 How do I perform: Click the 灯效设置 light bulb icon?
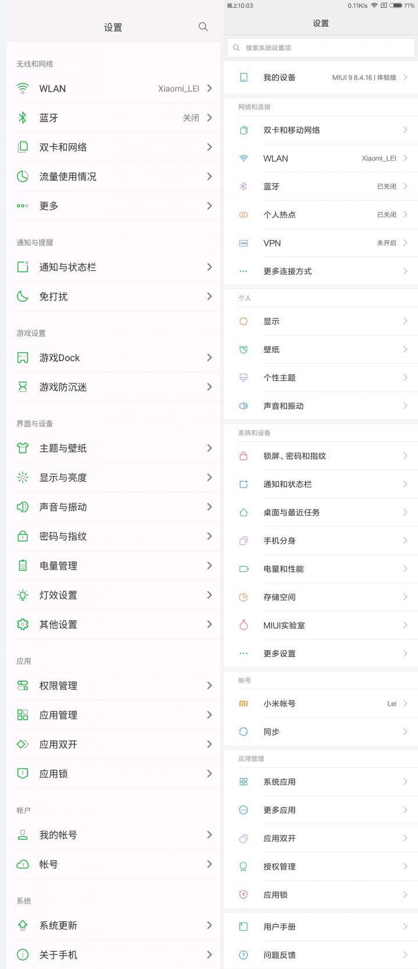tap(23, 595)
